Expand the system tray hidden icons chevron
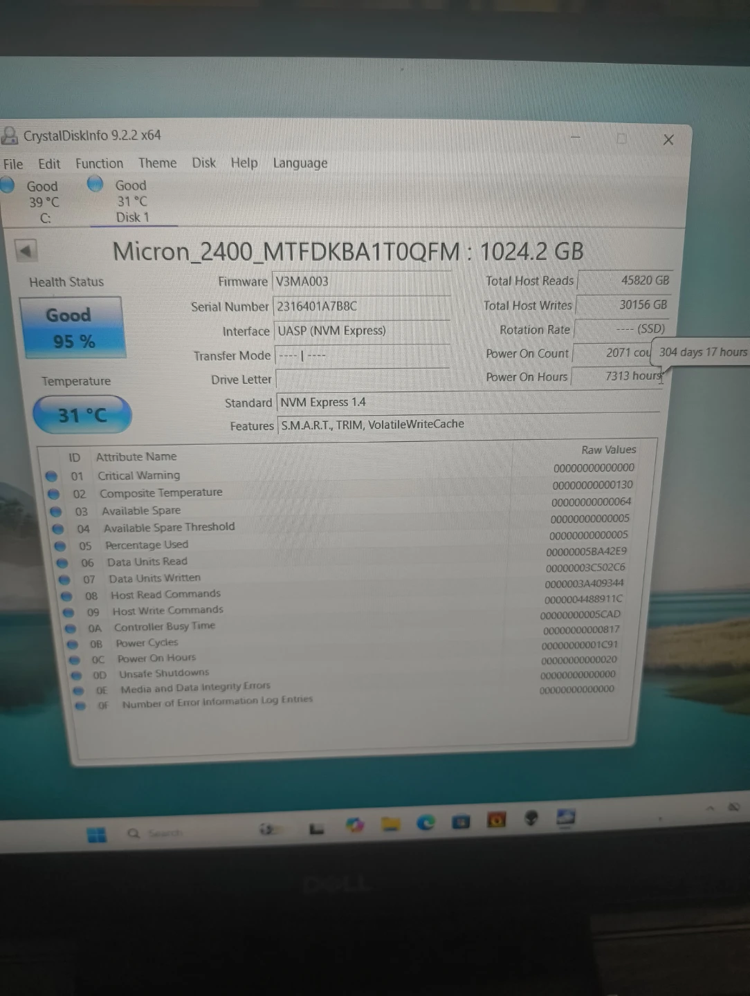This screenshot has height=996, width=750. point(710,808)
